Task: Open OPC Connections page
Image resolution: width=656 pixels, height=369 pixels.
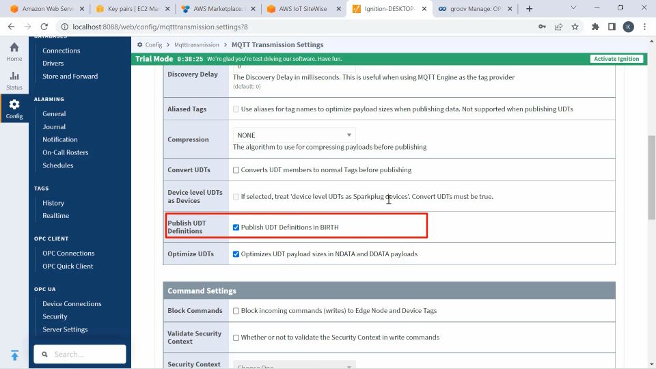Action: click(x=68, y=253)
